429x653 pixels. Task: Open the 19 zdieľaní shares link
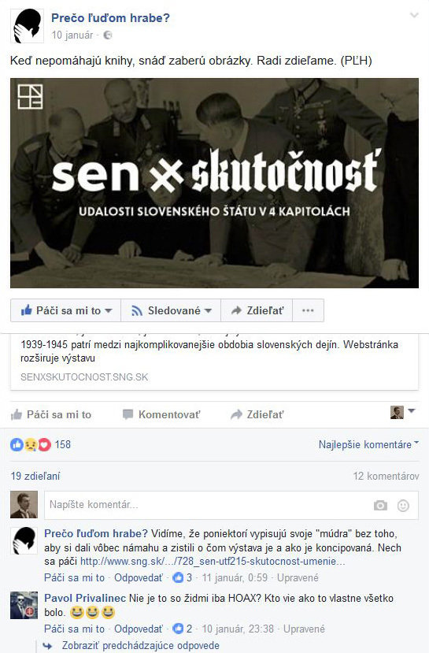(35, 476)
